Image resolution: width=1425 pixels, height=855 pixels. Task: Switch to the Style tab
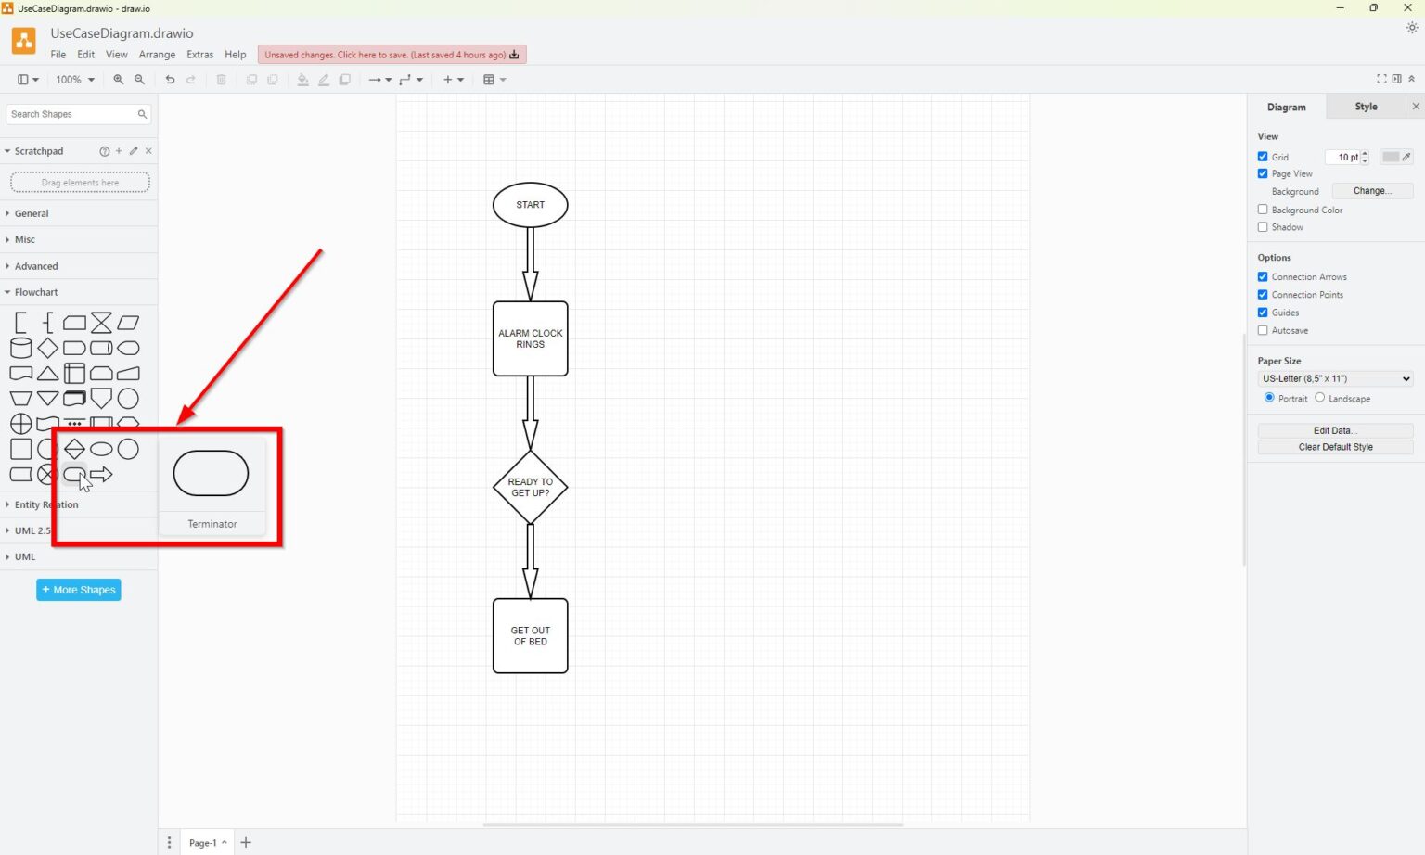pos(1365,107)
